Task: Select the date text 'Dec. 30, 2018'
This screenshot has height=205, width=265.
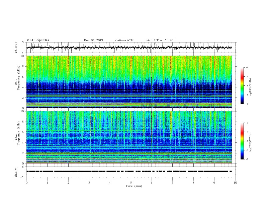Action: (x=93, y=40)
